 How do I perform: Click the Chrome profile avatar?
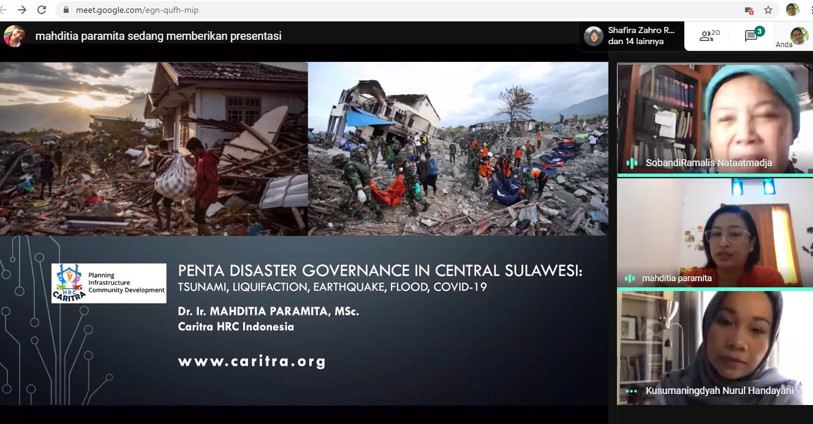tap(792, 10)
